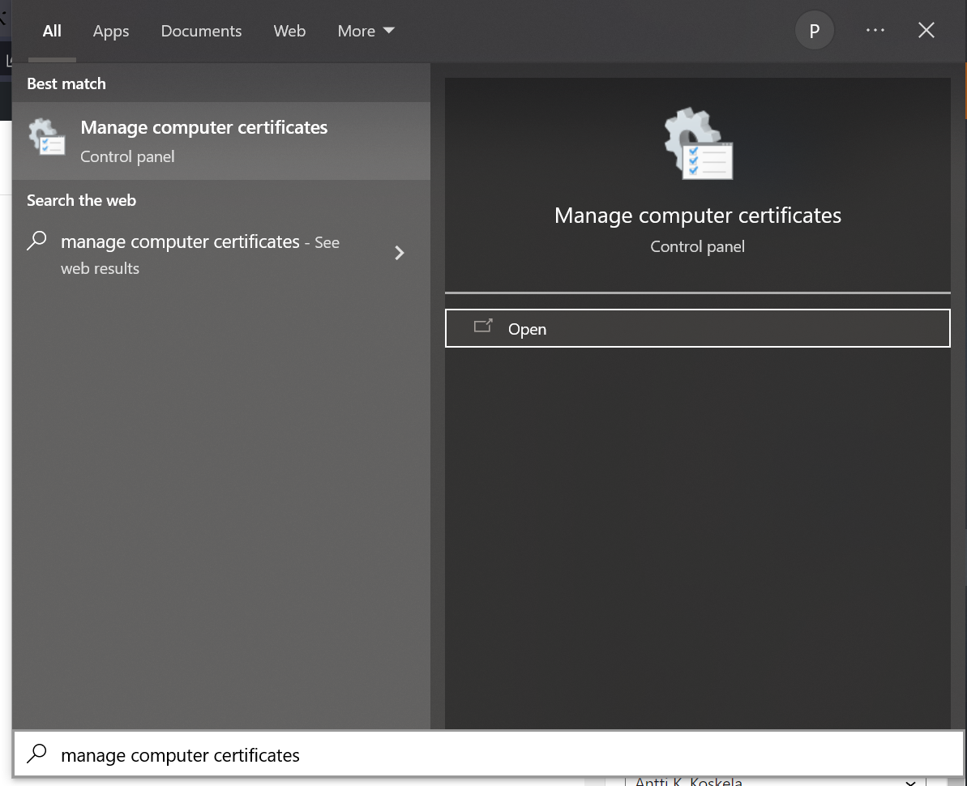Screen dimensions: 967x786
Task: Expand the web result chevron arrow
Action: (399, 253)
